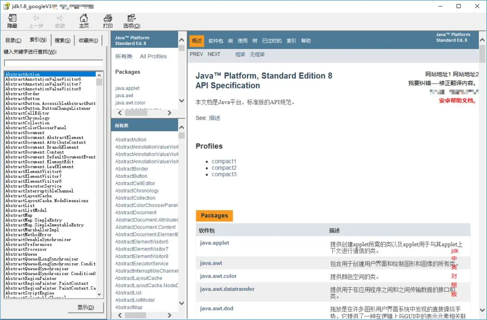Open java.awt.datatransfer in packages table
The image size is (487, 320).
(x=227, y=289)
